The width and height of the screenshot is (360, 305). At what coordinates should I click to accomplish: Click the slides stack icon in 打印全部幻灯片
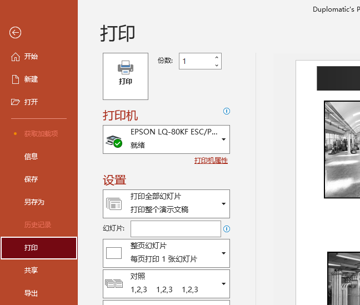click(114, 204)
